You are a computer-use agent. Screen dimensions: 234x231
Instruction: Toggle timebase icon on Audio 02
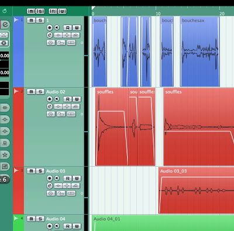(x=51, y=114)
